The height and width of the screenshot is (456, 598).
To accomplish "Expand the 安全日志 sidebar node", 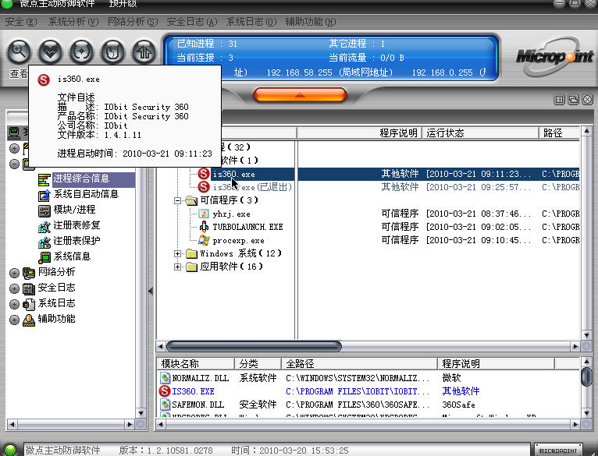I will (14, 288).
